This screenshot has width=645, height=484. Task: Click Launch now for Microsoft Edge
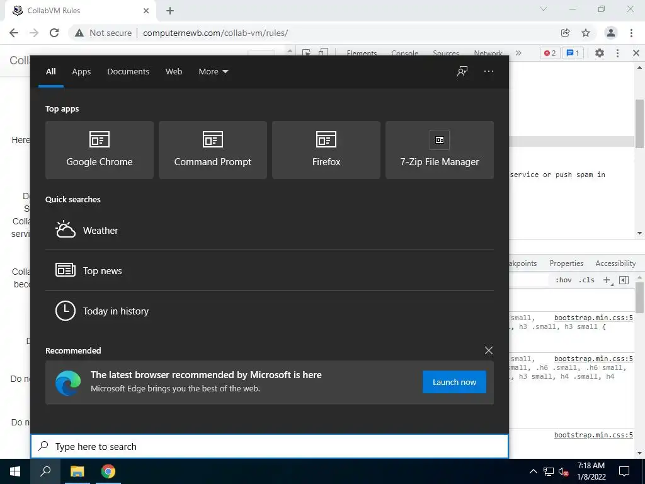click(x=454, y=382)
